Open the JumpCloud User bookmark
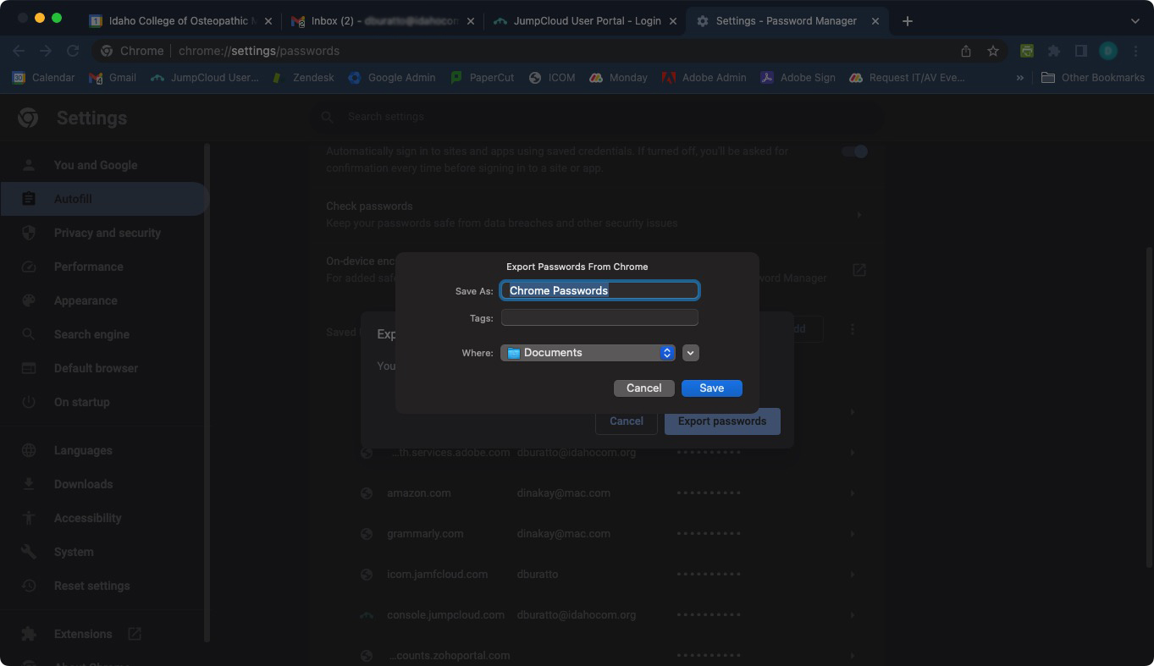1154x666 pixels. click(x=204, y=77)
